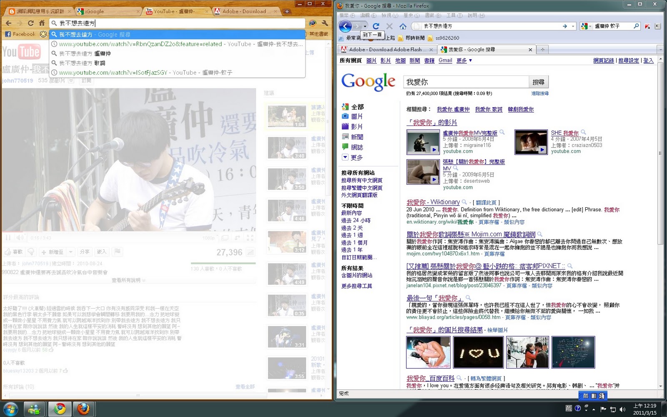The image size is (667, 417).
Task: Open the 1080p quality selector
Action: [x=208, y=238]
